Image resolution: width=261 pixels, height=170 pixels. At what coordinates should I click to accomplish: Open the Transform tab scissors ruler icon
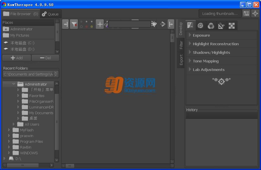click(221, 26)
